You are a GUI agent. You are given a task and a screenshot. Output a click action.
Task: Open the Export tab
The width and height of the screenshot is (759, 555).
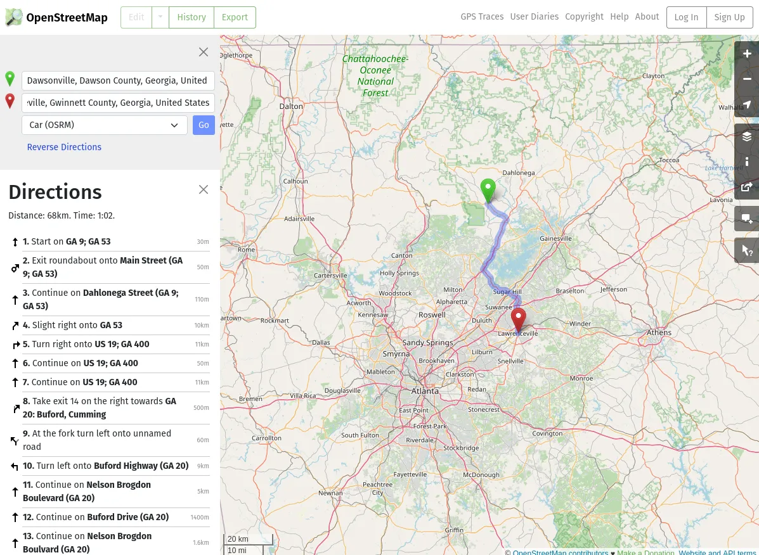click(x=235, y=18)
